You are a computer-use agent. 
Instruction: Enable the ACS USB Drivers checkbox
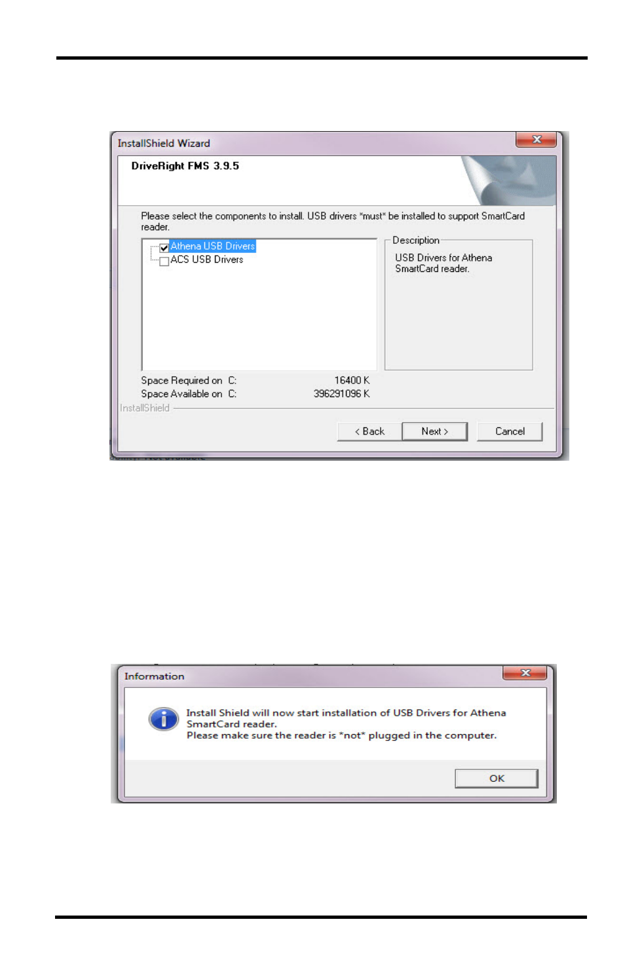[x=164, y=261]
